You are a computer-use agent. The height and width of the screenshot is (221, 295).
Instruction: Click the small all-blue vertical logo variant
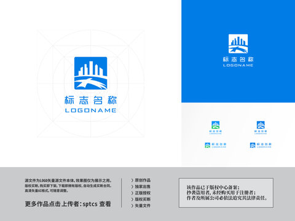coord(261,128)
